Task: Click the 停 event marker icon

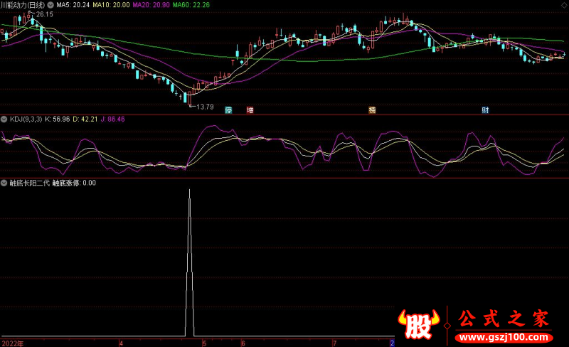Action: click(228, 110)
